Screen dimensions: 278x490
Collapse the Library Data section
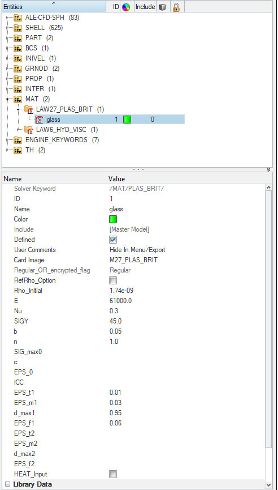point(7,484)
